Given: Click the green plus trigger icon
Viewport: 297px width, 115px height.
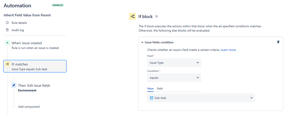Looking at the screenshot, I should click(7, 43).
